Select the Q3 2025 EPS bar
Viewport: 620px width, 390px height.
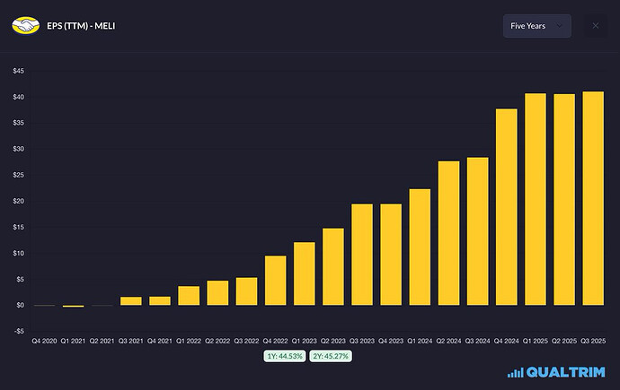[593, 198]
